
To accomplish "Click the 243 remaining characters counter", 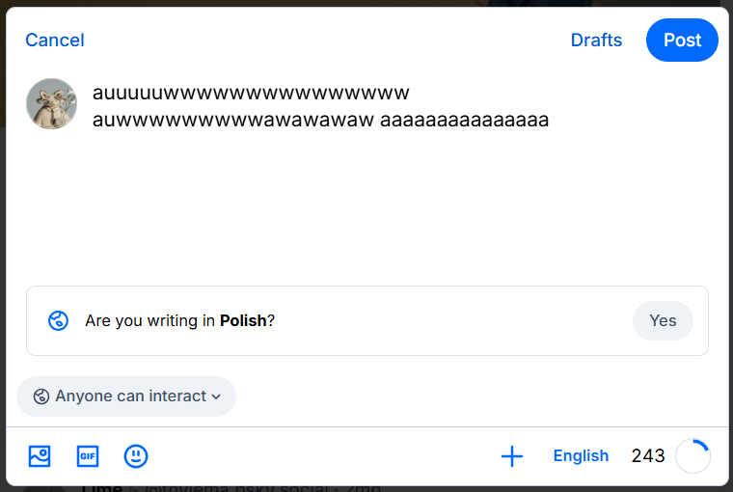I will pyautogui.click(x=648, y=456).
